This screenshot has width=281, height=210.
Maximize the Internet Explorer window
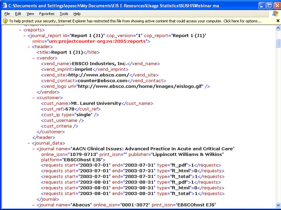pos(270,6)
